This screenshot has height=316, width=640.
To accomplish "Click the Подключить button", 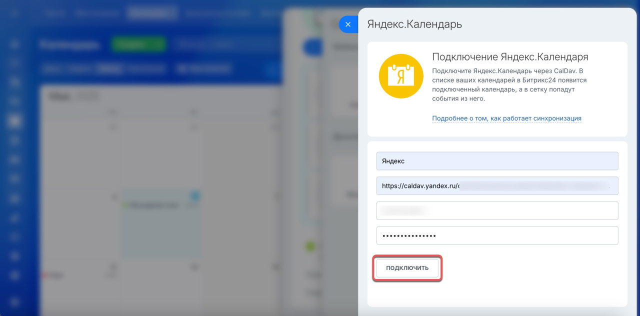I will (407, 268).
